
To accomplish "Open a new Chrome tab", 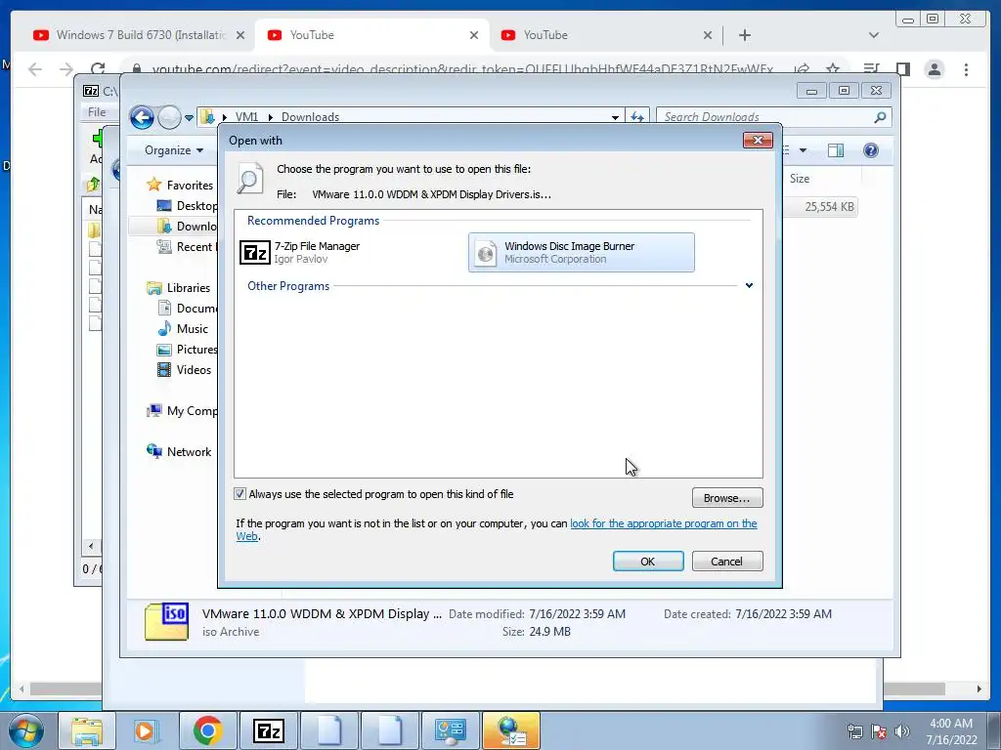I will click(744, 35).
